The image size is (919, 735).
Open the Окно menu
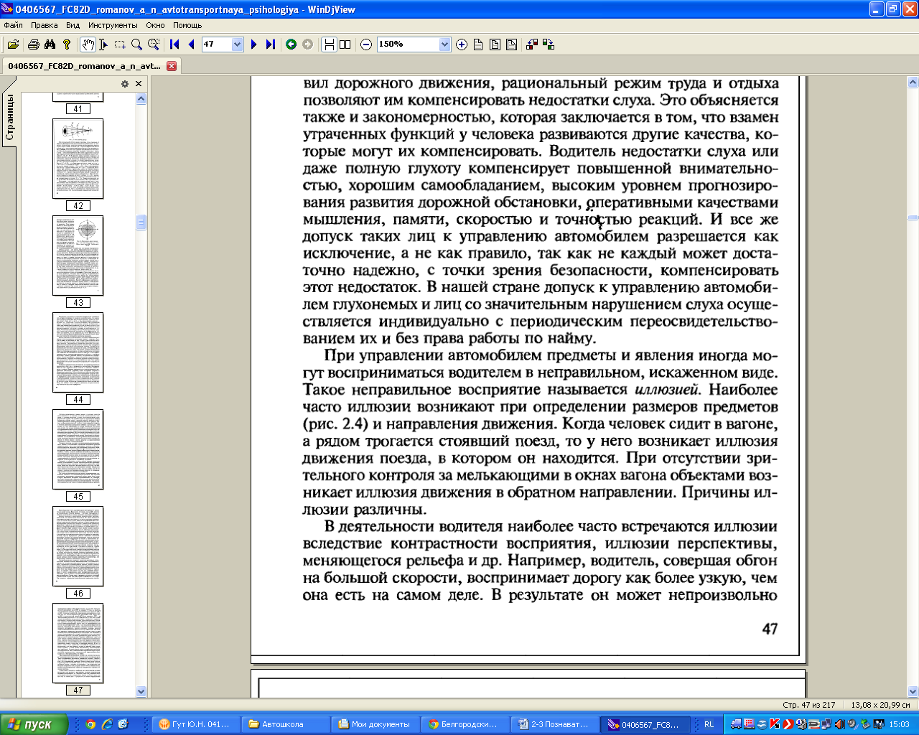(x=156, y=25)
